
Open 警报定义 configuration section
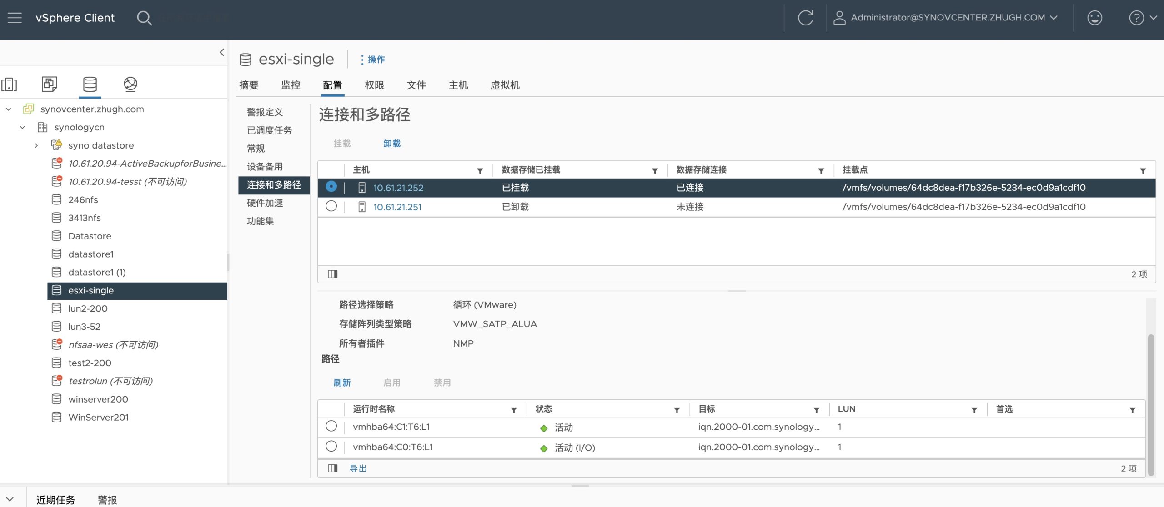coord(265,112)
